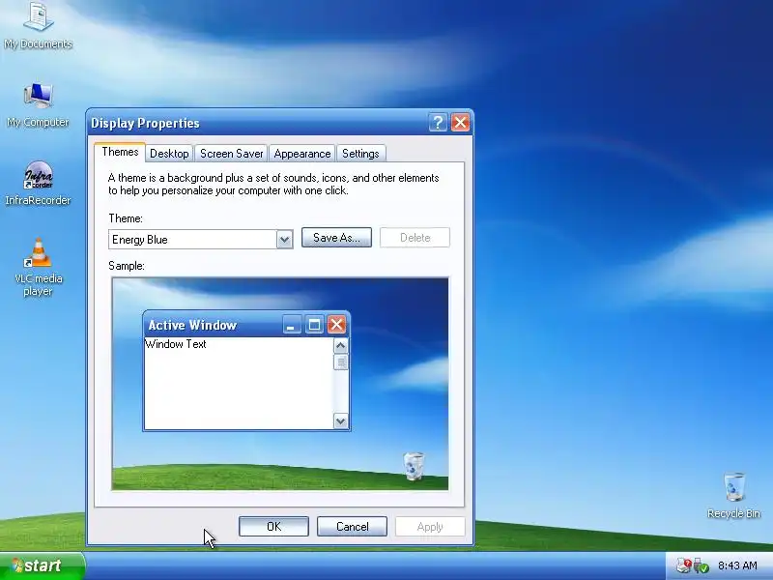Select the Recycle Bin on the desktop

click(x=733, y=495)
